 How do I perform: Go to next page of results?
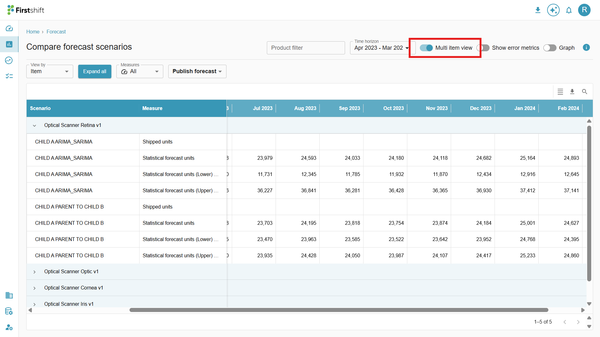point(578,322)
